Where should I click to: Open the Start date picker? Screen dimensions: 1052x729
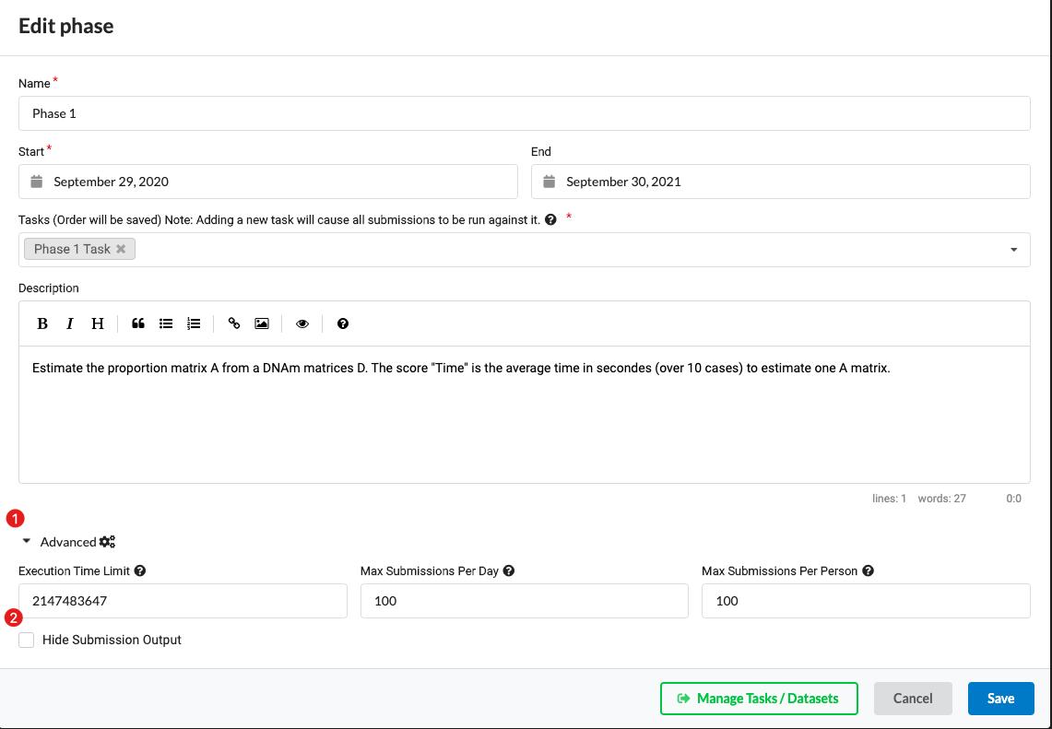point(267,182)
